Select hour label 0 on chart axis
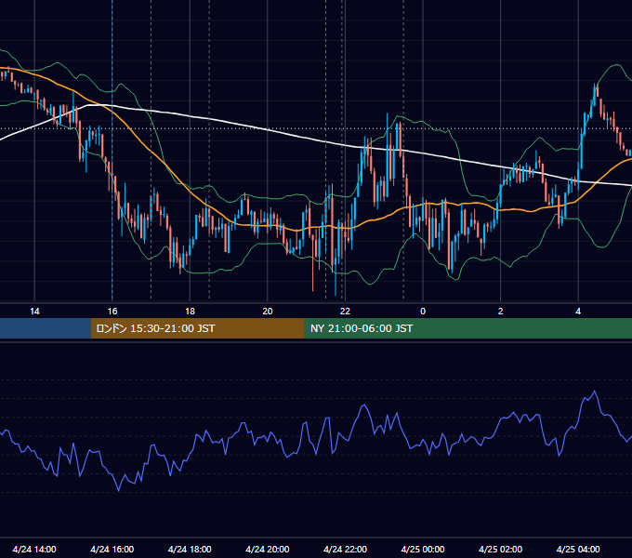Screen dimensions: 632x558 tap(423, 312)
